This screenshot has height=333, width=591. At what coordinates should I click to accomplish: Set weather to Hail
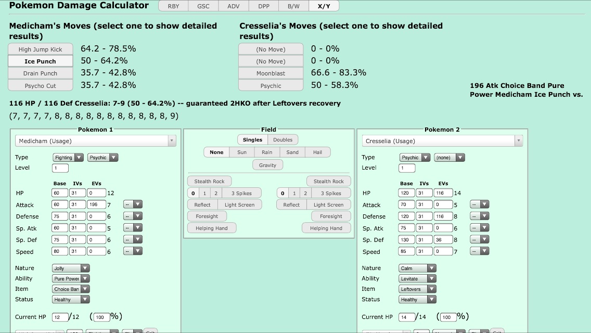pyautogui.click(x=317, y=152)
